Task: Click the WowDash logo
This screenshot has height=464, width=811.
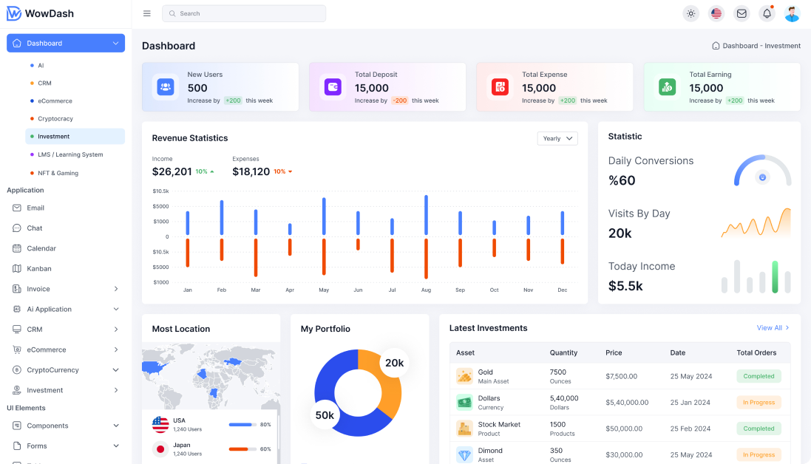Action: [x=41, y=13]
